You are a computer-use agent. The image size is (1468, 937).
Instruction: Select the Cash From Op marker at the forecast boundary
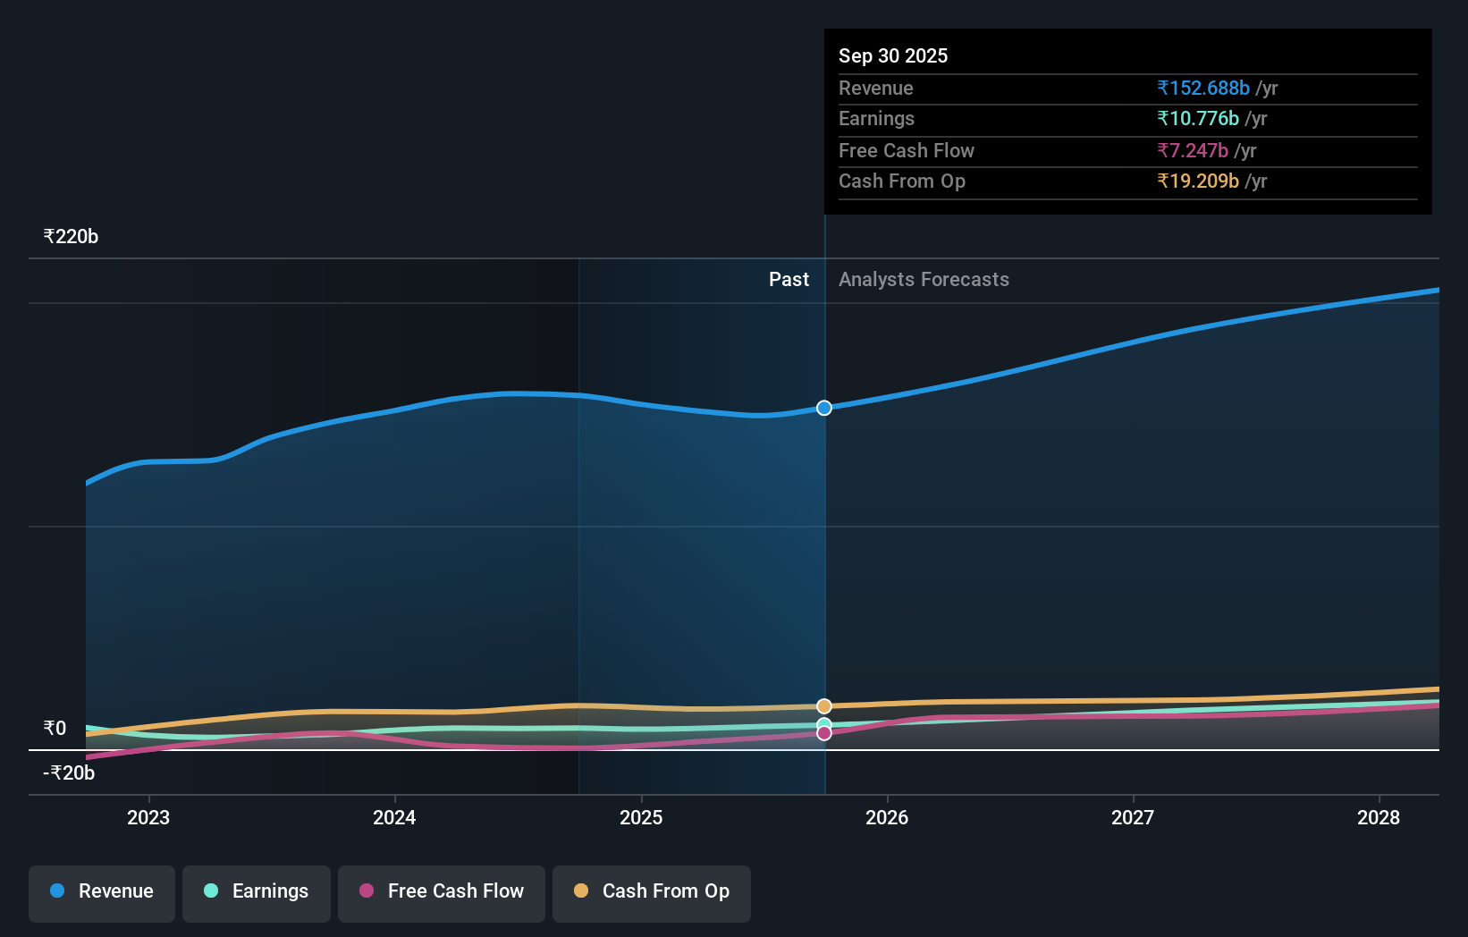(823, 705)
